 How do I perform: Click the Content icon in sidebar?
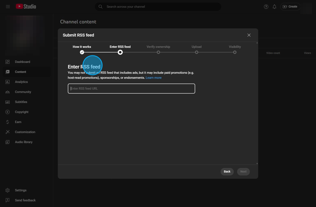[7, 72]
